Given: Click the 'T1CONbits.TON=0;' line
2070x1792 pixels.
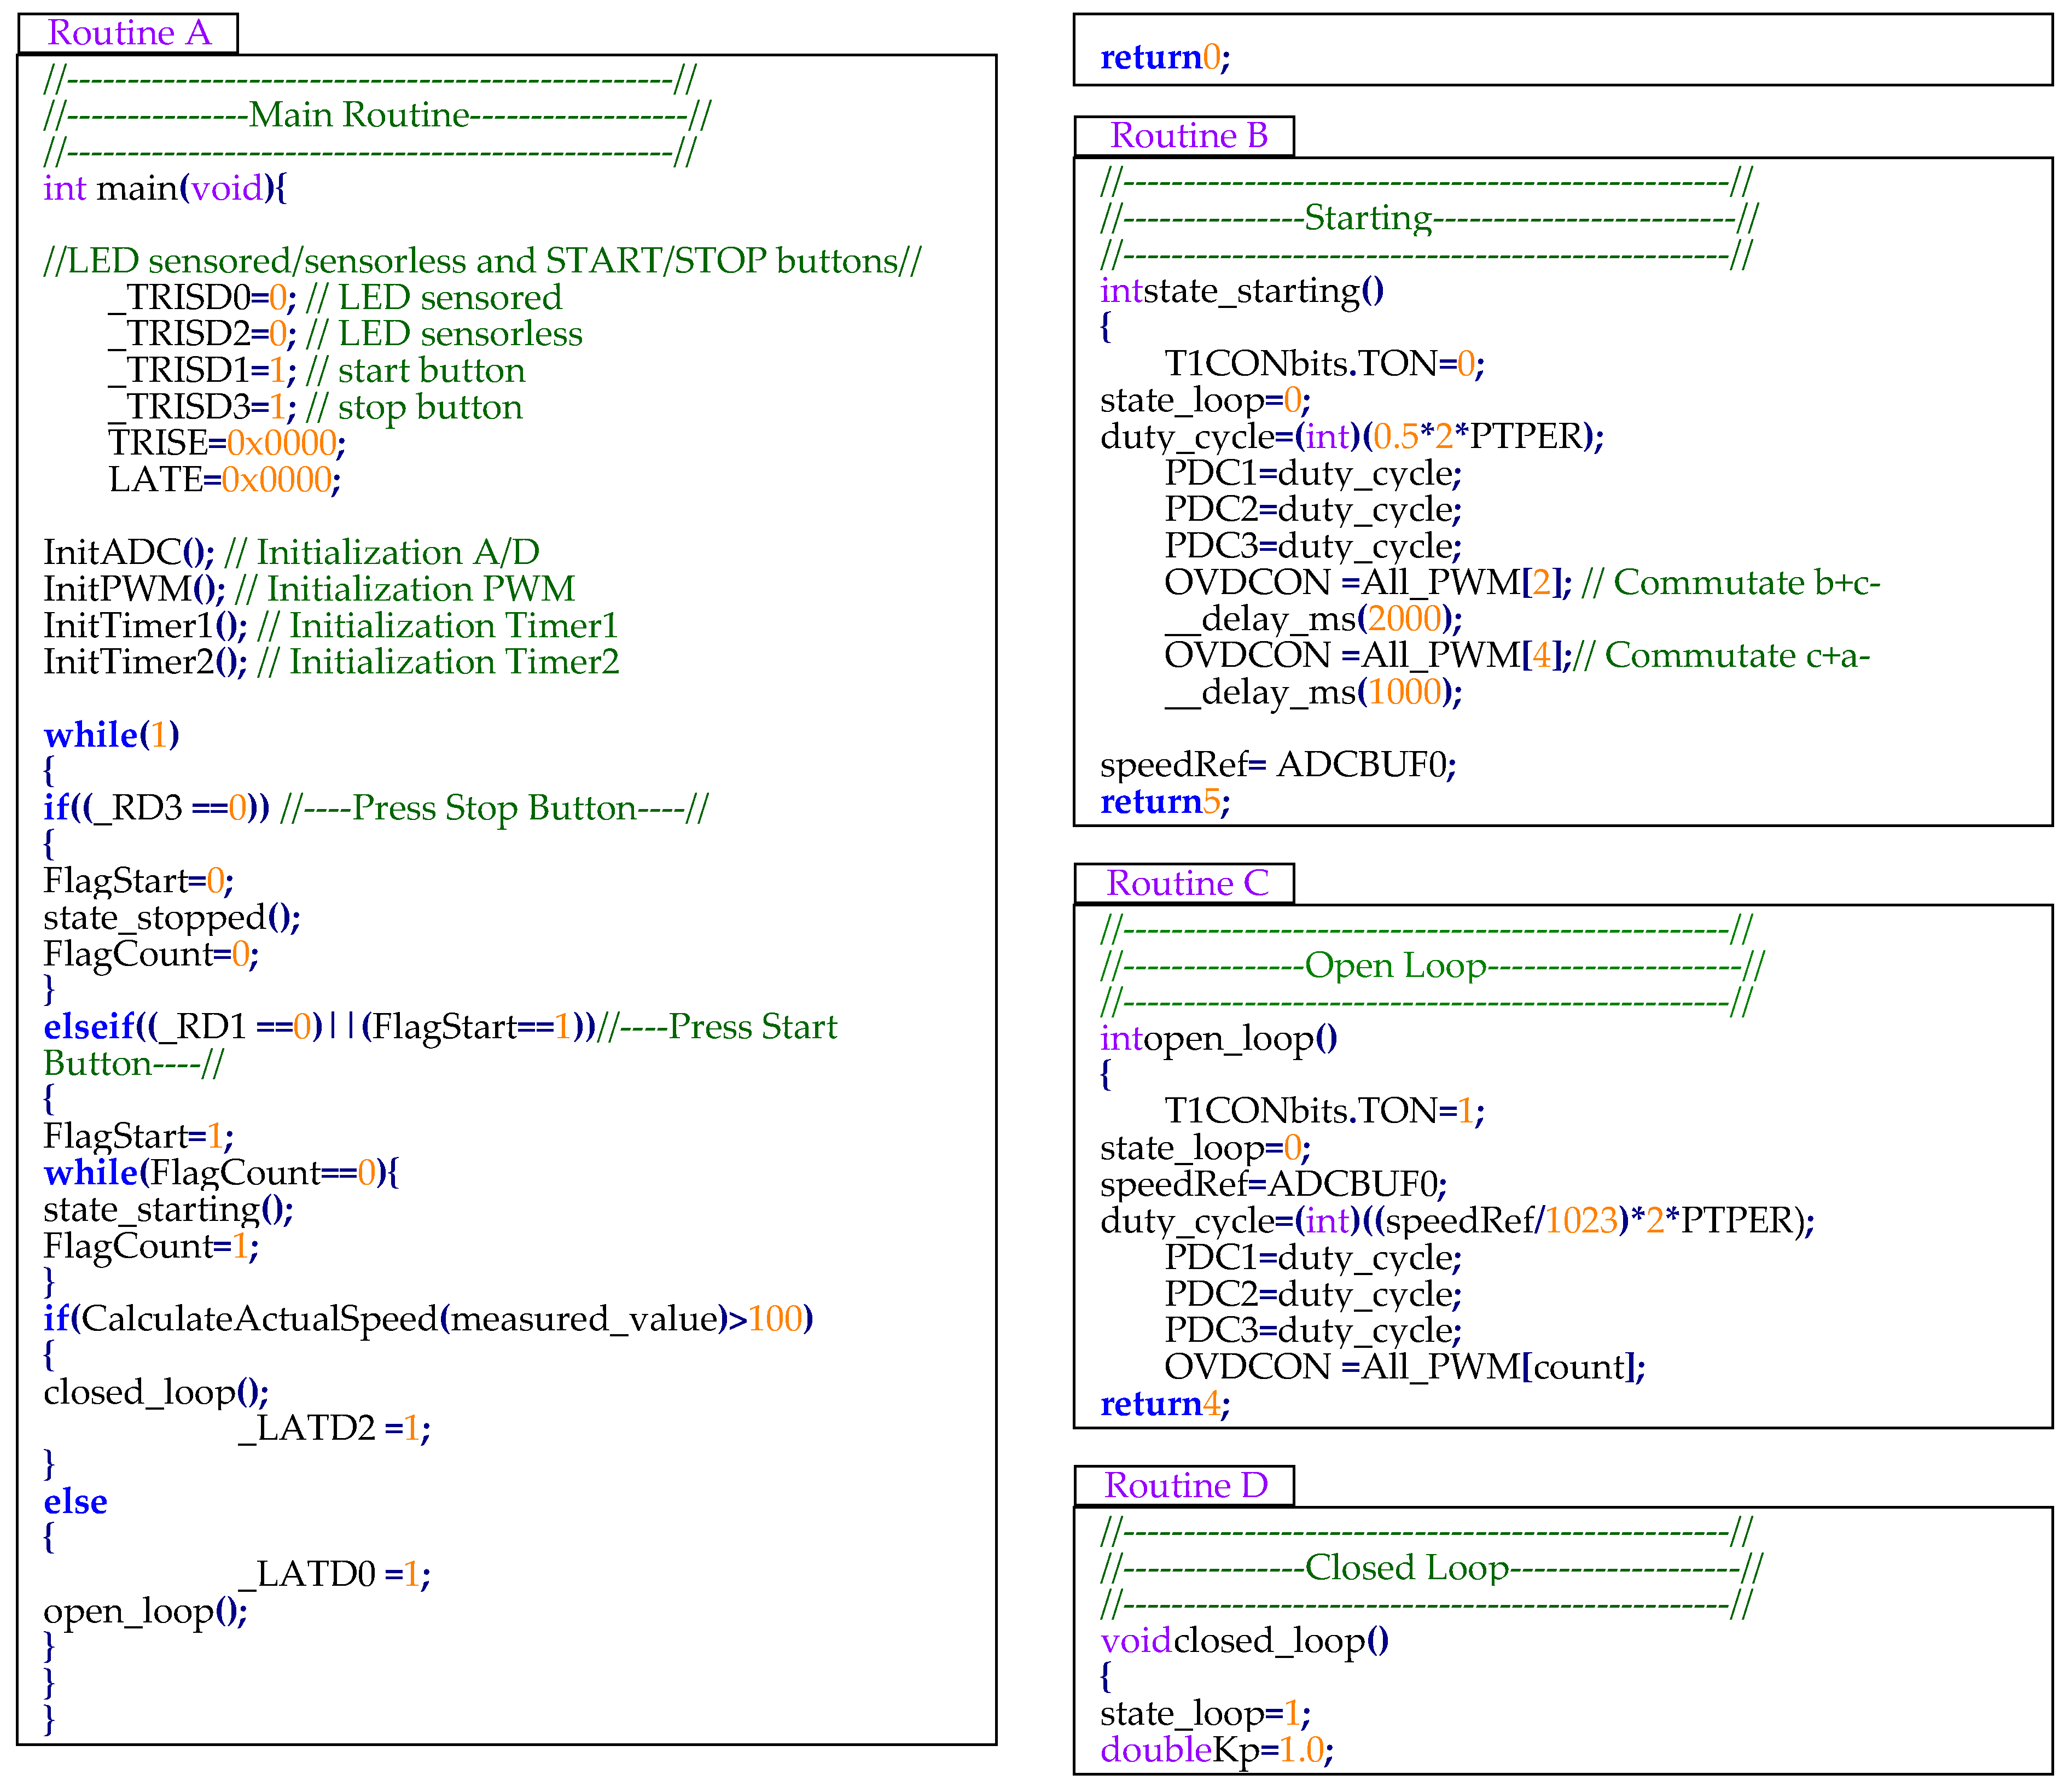Looking at the screenshot, I should [1323, 363].
